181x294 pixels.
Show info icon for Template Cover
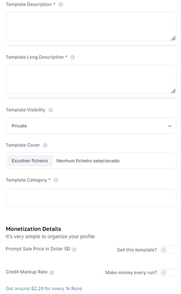click(45, 145)
